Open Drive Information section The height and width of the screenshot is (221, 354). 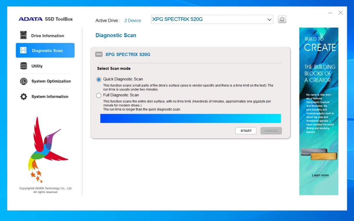pyautogui.click(x=45, y=36)
